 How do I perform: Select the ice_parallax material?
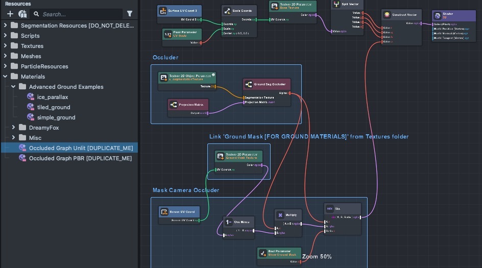(52, 97)
